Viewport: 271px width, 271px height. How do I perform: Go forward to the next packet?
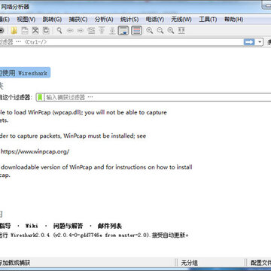(81, 31)
